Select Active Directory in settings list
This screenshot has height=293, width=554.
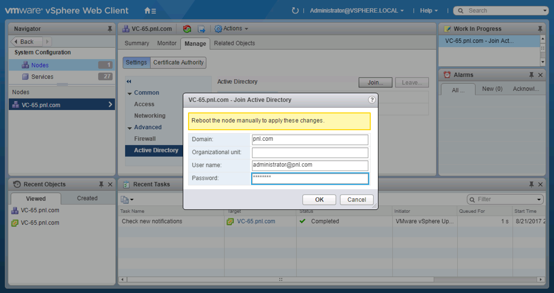click(x=155, y=150)
